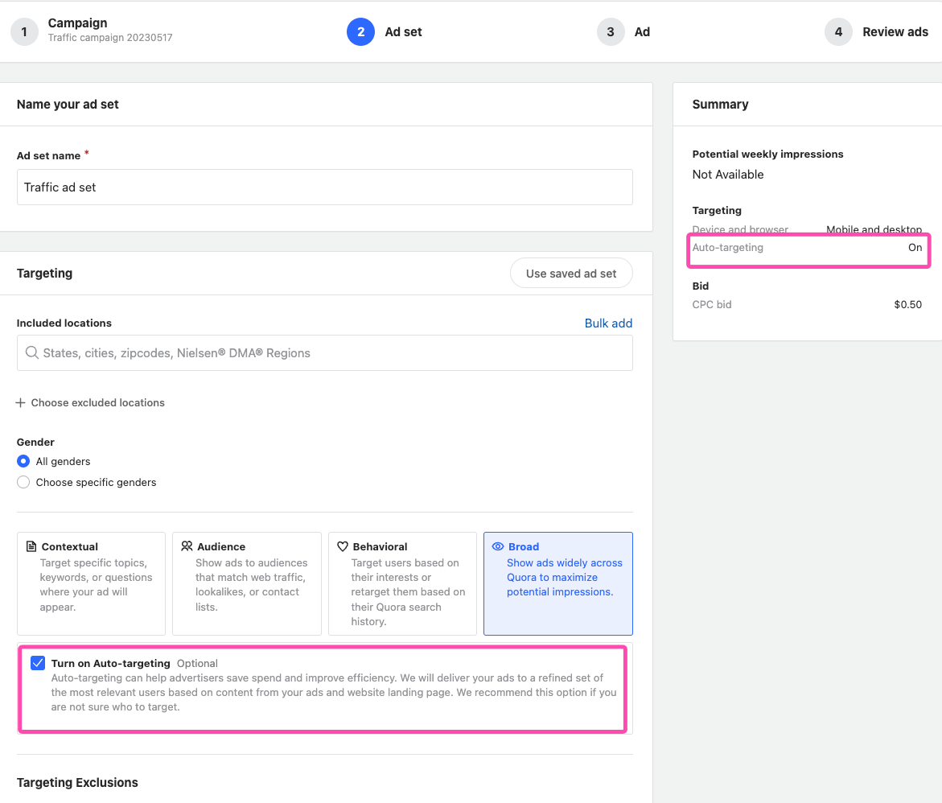Go to Review ads step
This screenshot has height=803, width=942.
point(895,32)
